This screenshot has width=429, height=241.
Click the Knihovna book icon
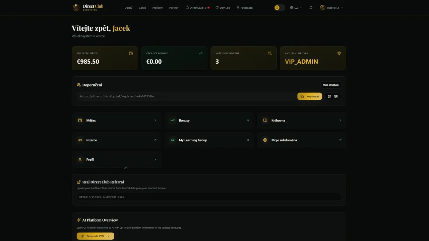(x=265, y=120)
